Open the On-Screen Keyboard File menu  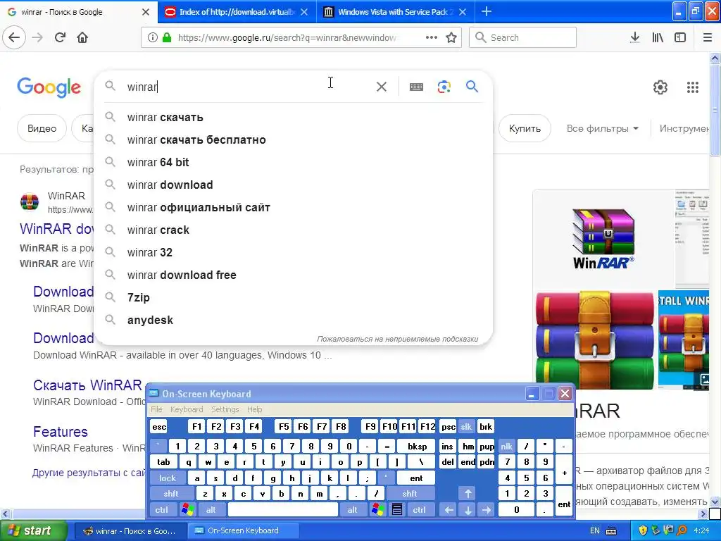[156, 409]
